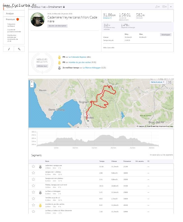Viewport: 183px width, 222px height.
Task: Expand the map to fullscreen
Action: coord(169,82)
